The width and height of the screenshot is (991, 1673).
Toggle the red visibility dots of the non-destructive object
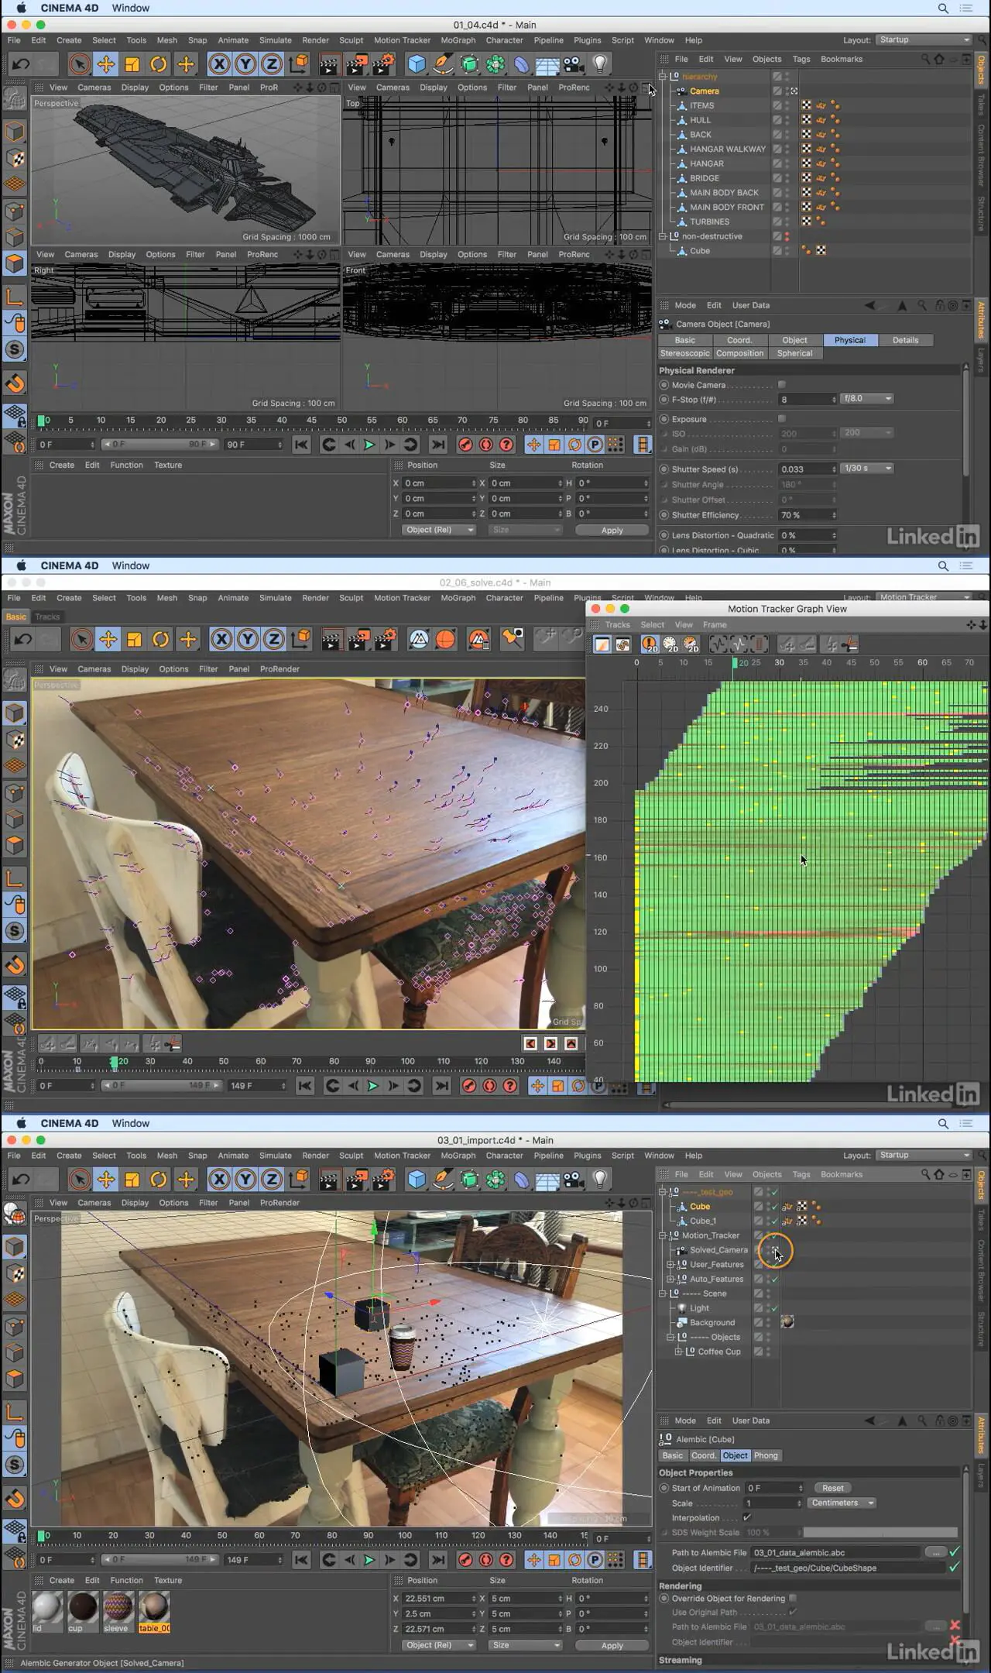787,236
